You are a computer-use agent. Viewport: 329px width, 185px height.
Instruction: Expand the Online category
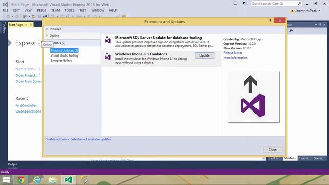pyautogui.click(x=47, y=36)
